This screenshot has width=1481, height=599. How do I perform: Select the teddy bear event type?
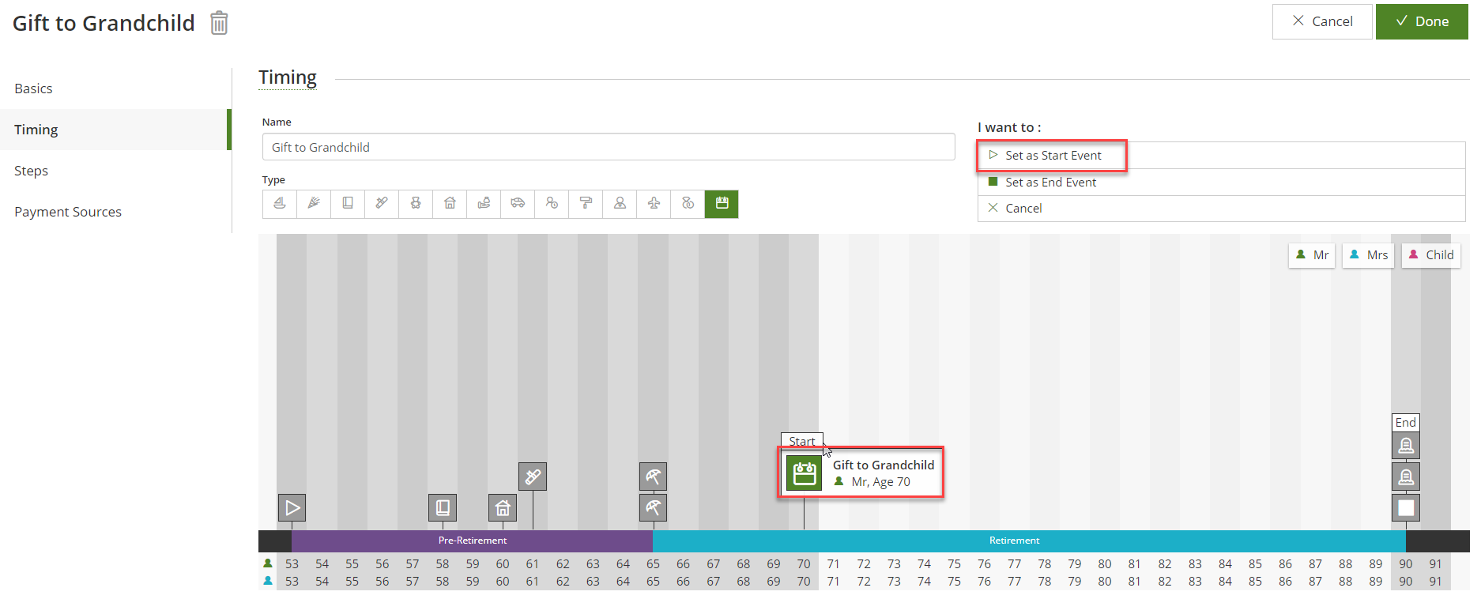tap(416, 204)
